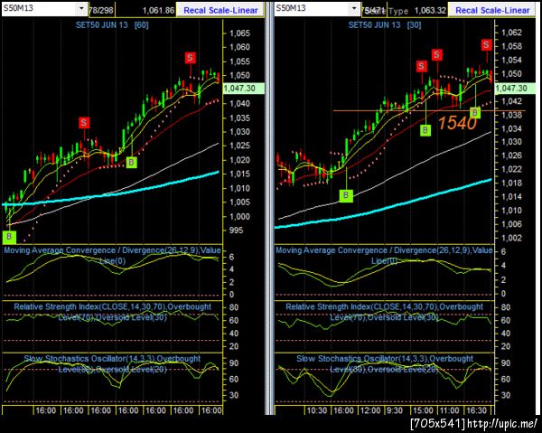Viewport: 542px width, 433px height.
Task: Click the 1,061.86 value in left header
Action: [x=158, y=10]
